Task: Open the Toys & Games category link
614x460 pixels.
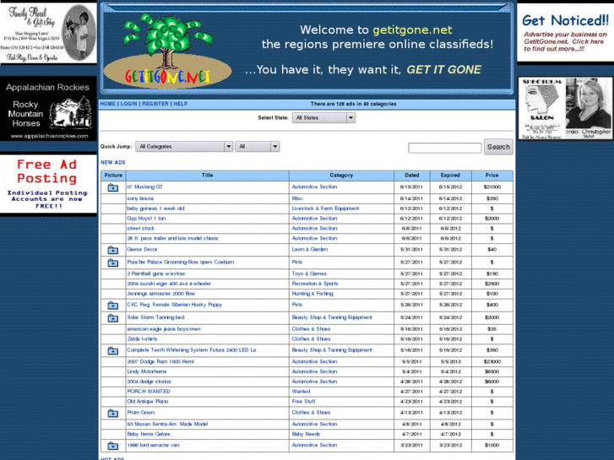Action: pyautogui.click(x=309, y=273)
